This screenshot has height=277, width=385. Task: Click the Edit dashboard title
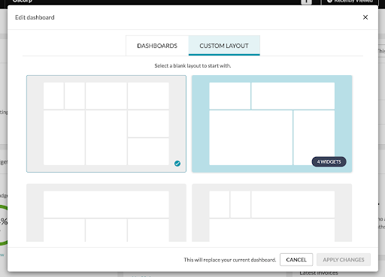tap(35, 17)
